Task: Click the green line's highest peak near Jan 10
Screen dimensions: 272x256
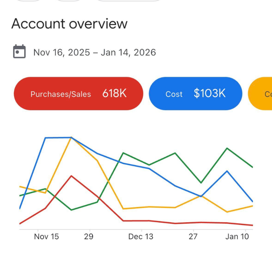Action: tap(227, 148)
